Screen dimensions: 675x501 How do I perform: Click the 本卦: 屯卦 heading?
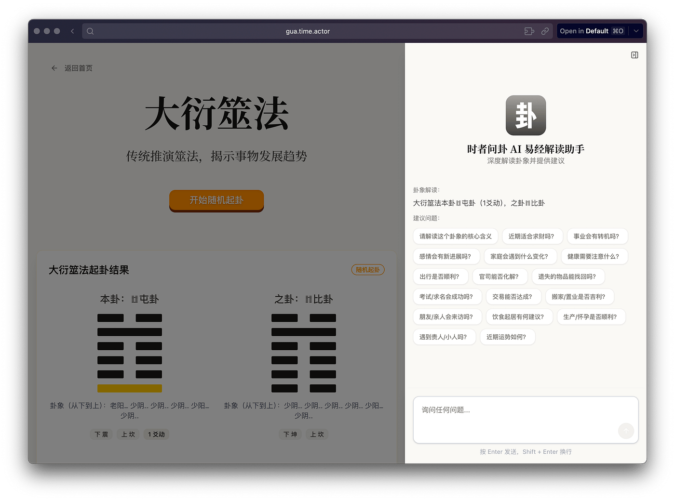[130, 299]
